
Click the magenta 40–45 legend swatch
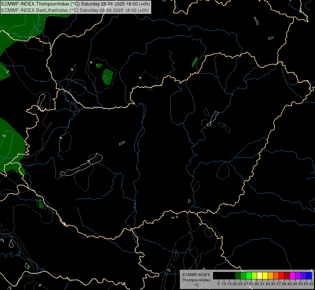coord(292,275)
